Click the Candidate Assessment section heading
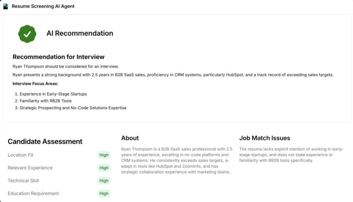 click(45, 142)
